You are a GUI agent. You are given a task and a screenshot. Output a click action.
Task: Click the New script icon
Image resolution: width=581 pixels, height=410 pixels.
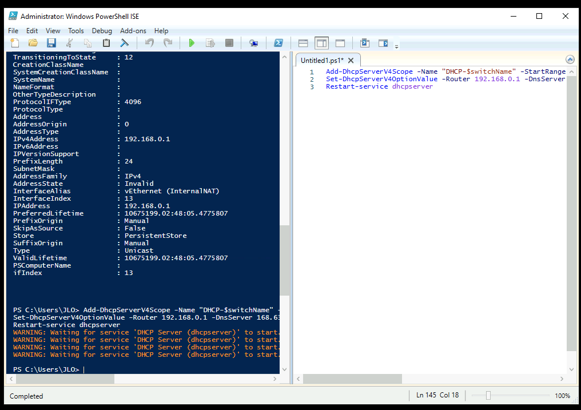[15, 43]
